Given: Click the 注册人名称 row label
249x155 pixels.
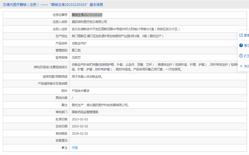Looking at the screenshot, I should coord(60,22).
